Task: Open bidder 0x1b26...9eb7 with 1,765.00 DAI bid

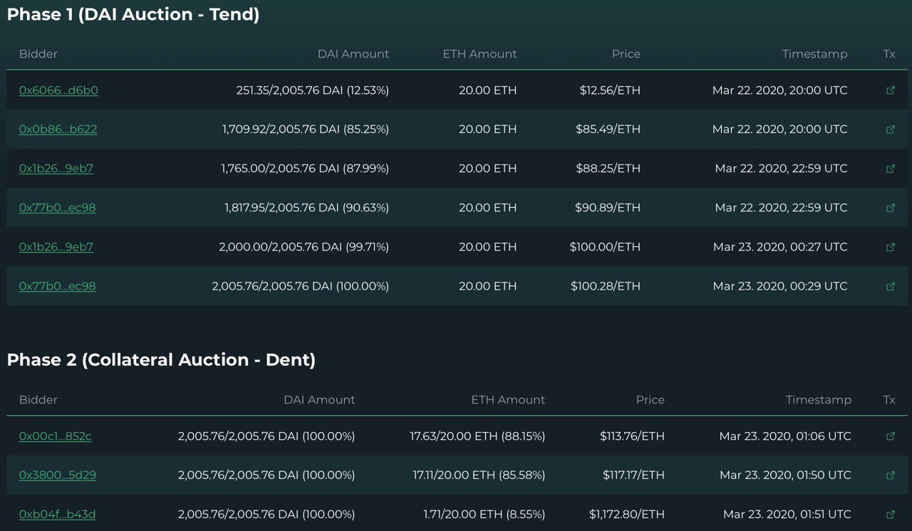Action: [x=56, y=169]
